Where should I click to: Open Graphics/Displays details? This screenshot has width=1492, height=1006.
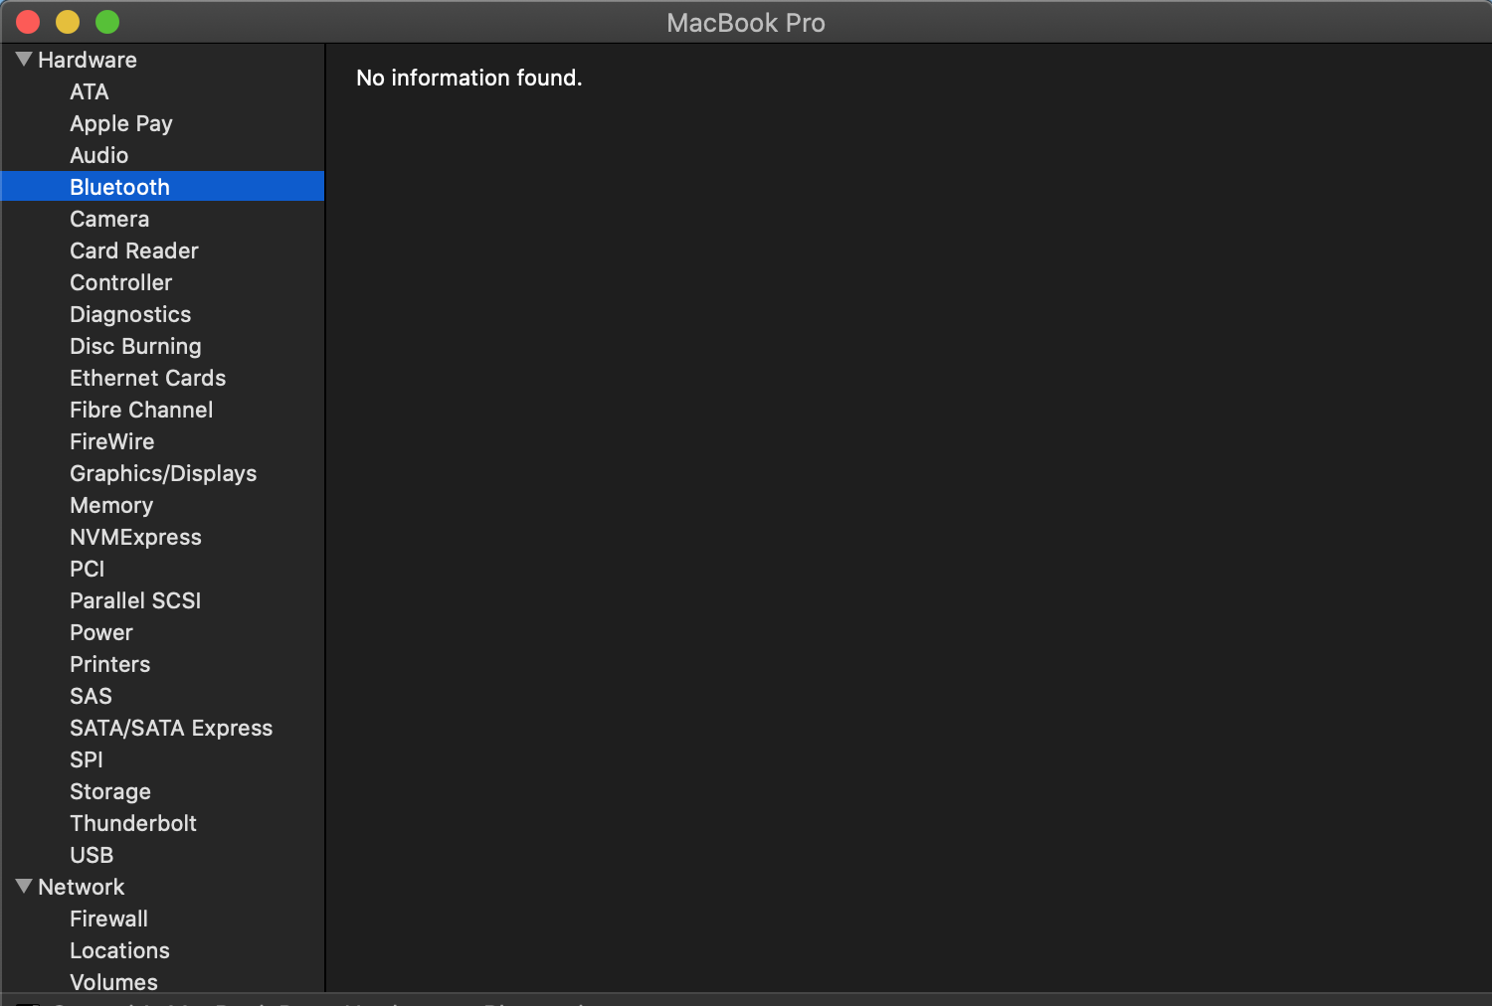tap(162, 473)
